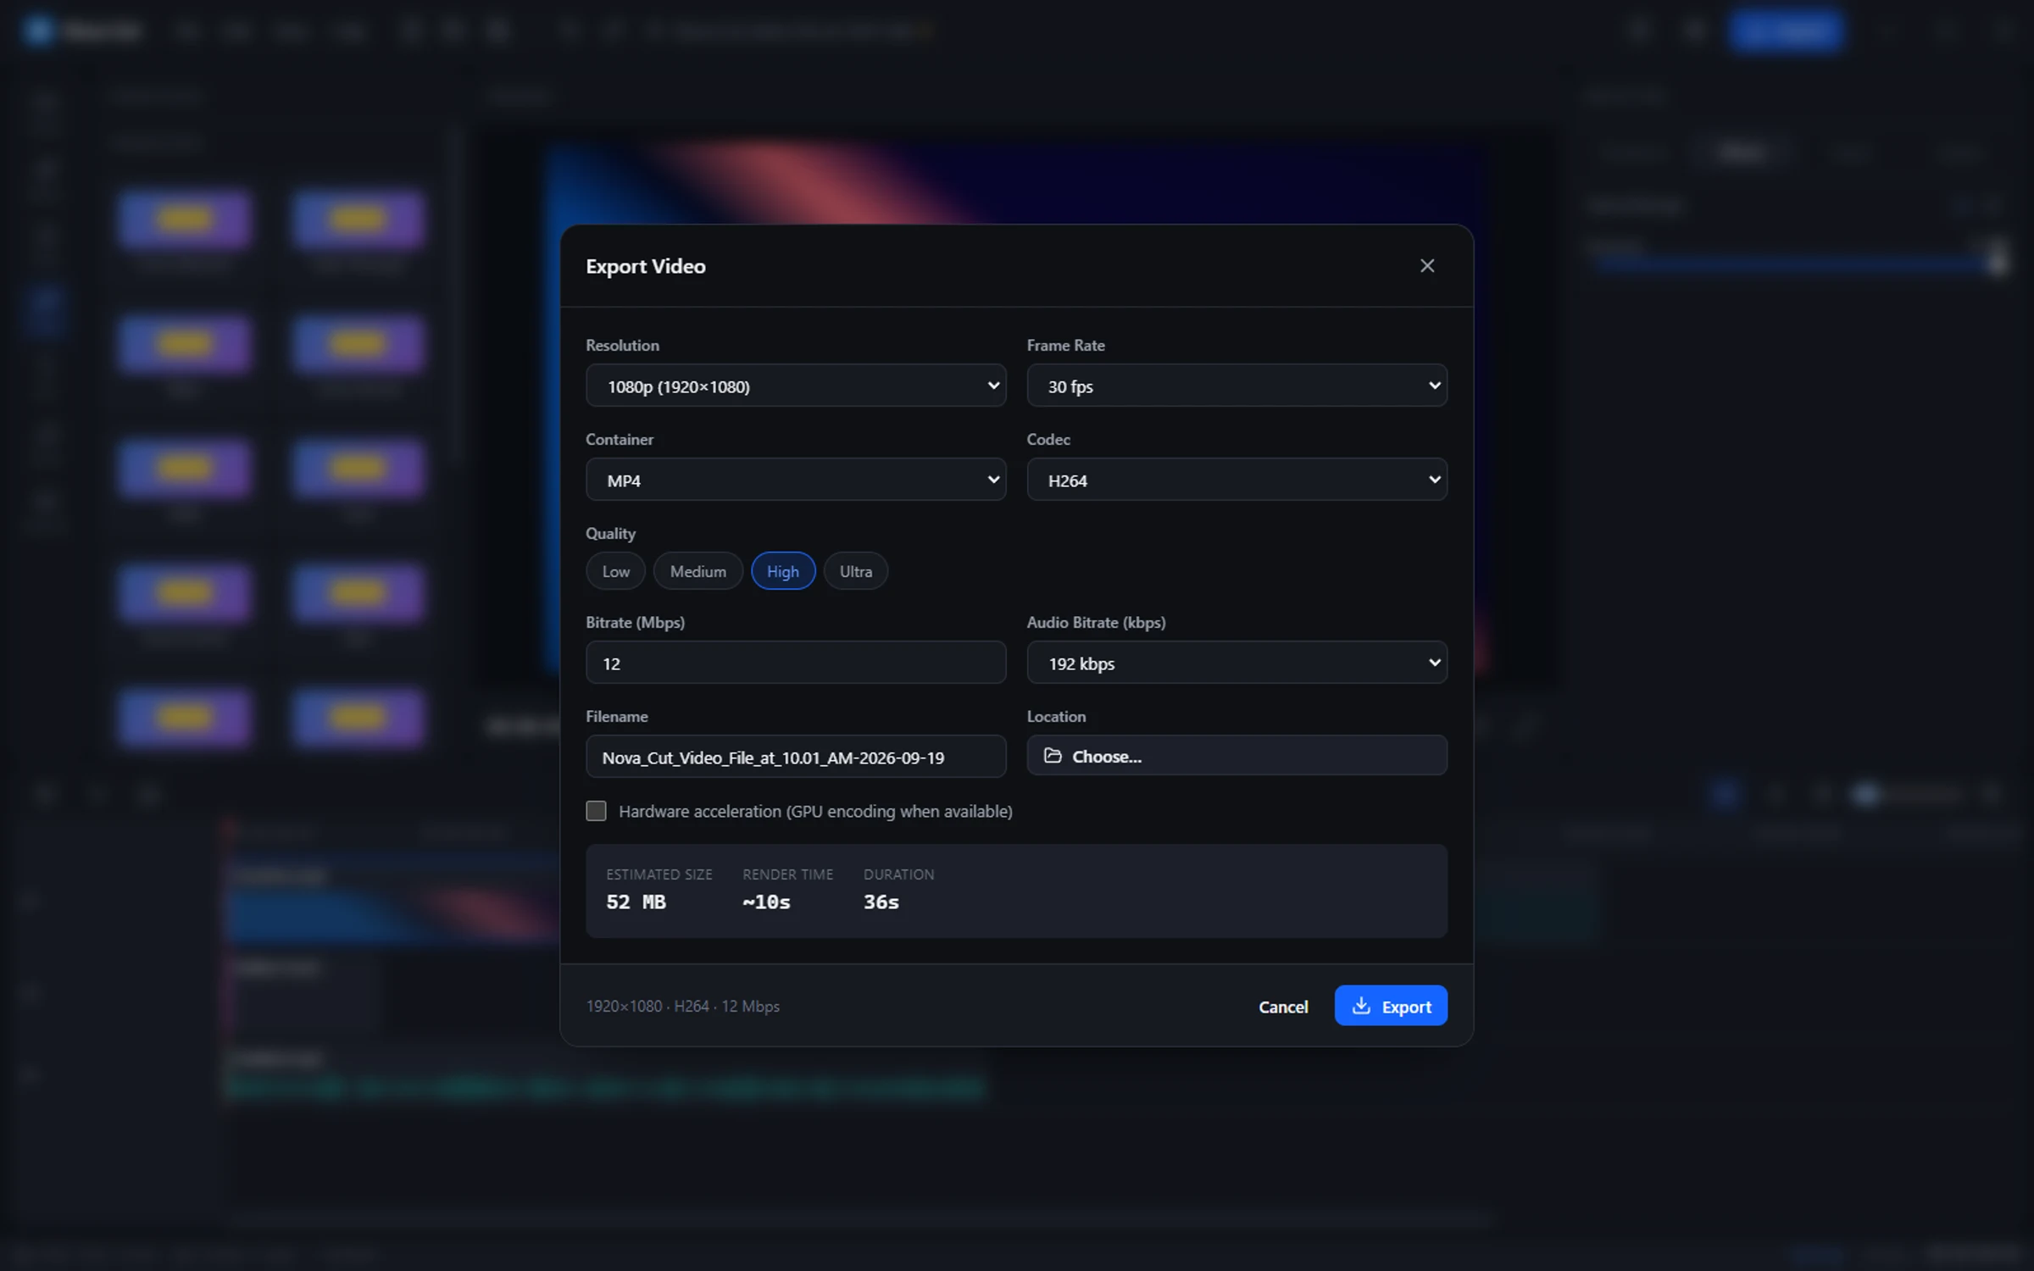Click the 36s duration value
Viewport: 2034px width, 1271px height.
click(x=881, y=902)
